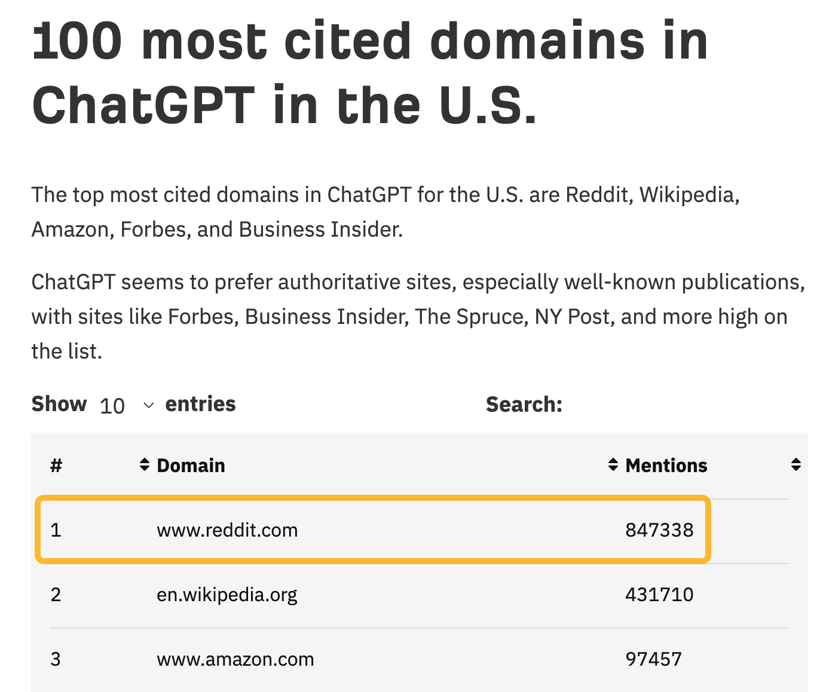Select the highlighted reddit.com row
826x692 pixels.
[371, 529]
